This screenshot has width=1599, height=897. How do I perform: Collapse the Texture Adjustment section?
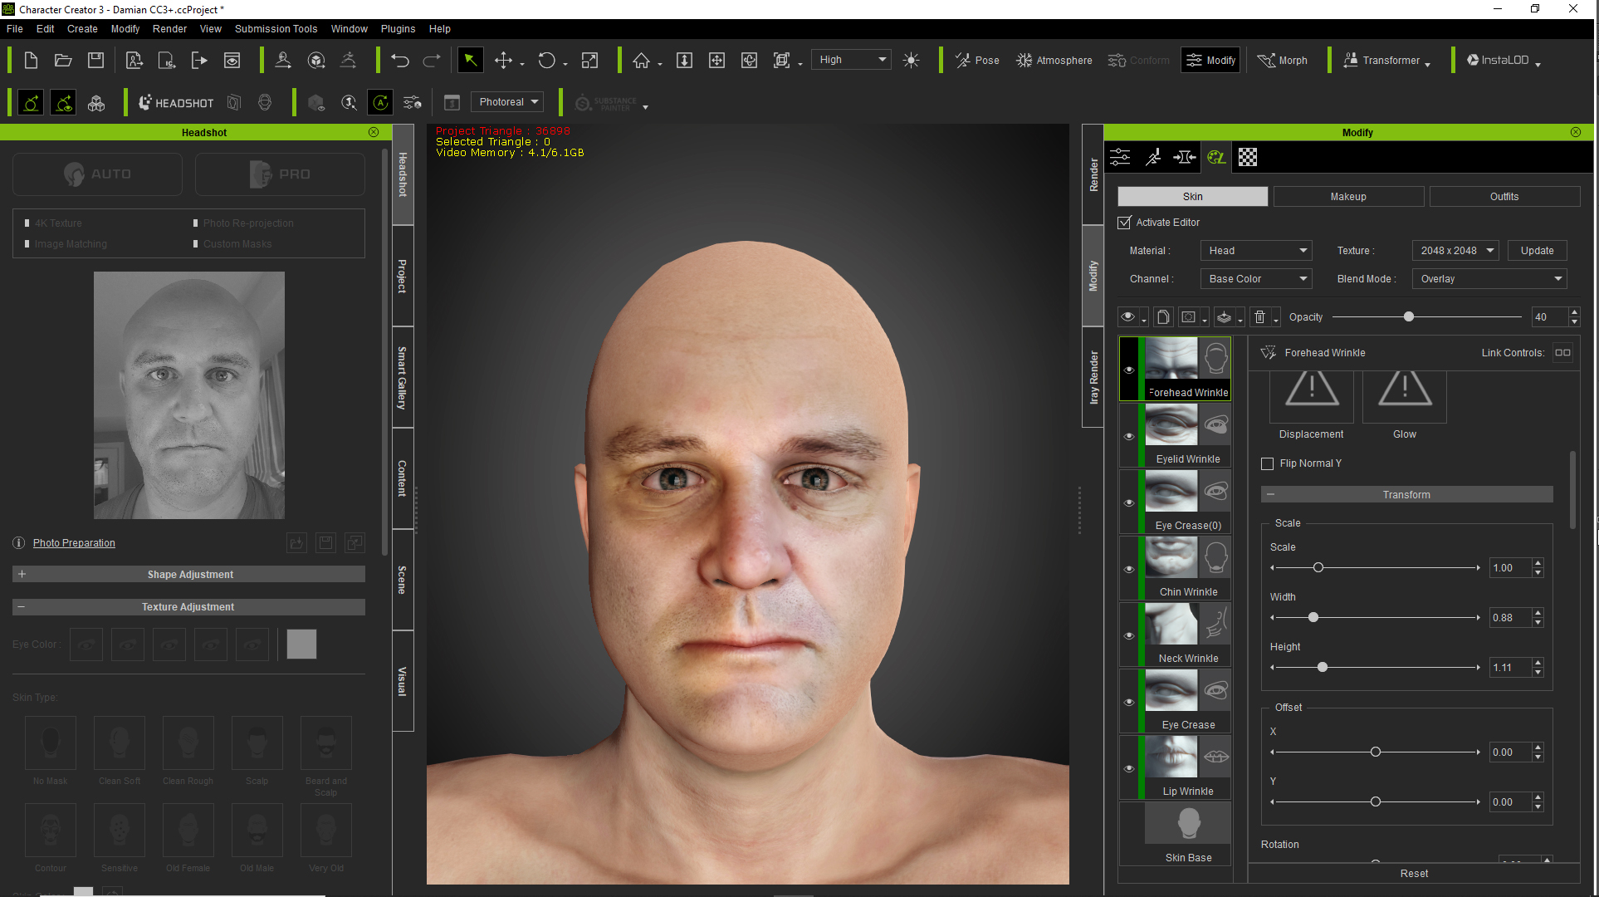tap(188, 606)
